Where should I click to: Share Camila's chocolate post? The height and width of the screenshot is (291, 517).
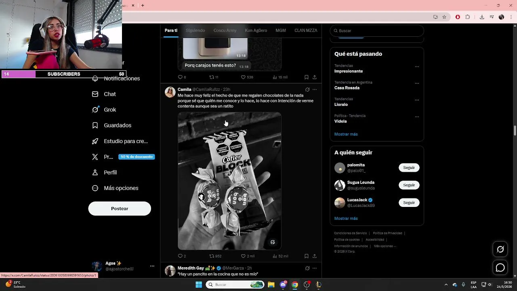pos(315,256)
